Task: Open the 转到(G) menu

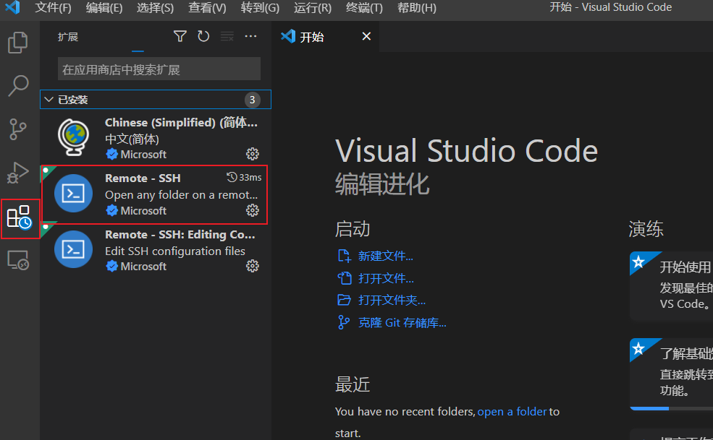Action: click(x=260, y=8)
